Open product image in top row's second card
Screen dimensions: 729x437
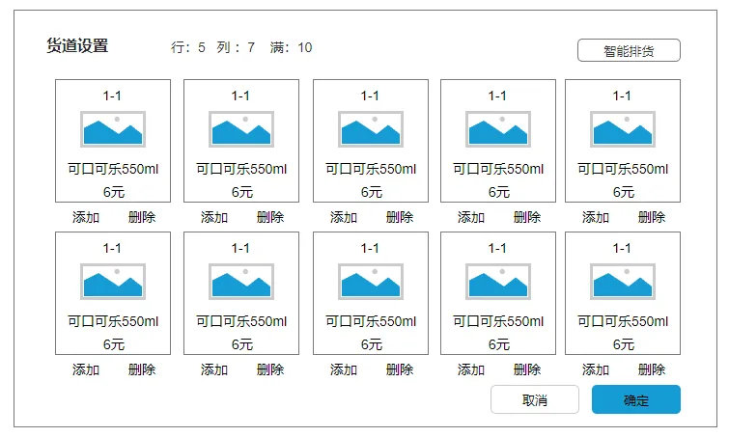point(241,129)
